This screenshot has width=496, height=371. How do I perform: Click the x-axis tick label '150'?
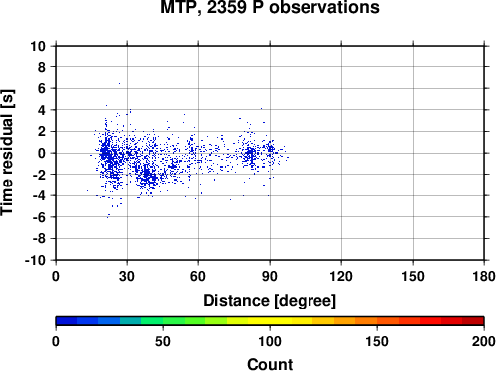click(x=413, y=276)
